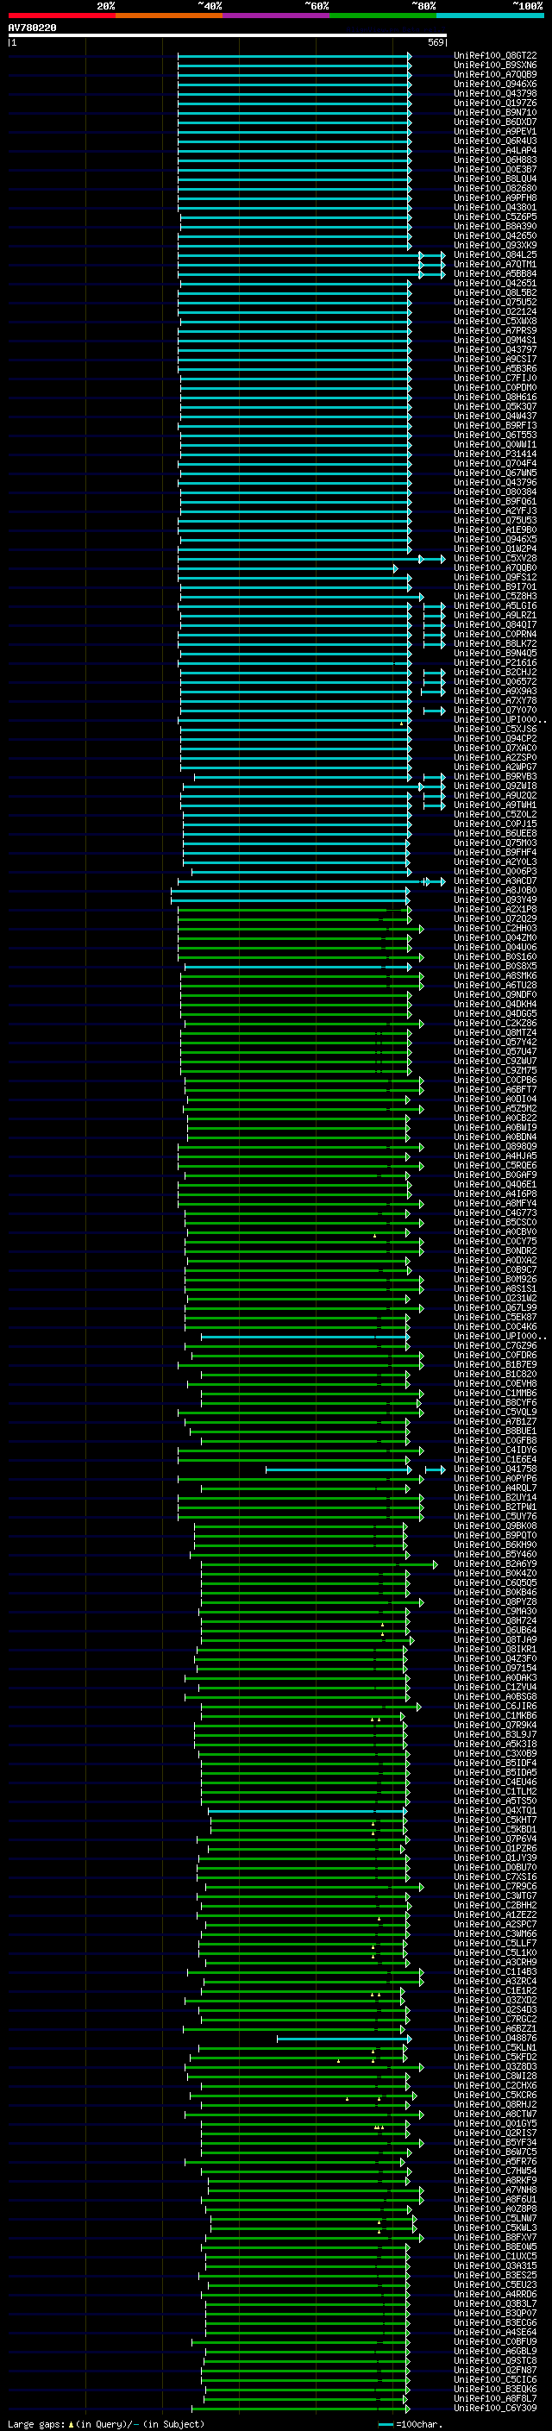Select the query name AV780220
552x2431 pixels.
pyautogui.click(x=32, y=28)
